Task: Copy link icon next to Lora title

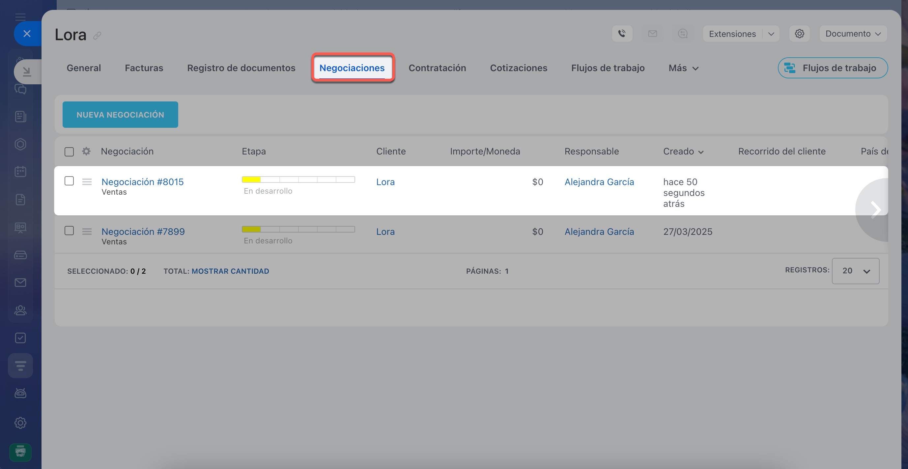Action: pyautogui.click(x=97, y=35)
